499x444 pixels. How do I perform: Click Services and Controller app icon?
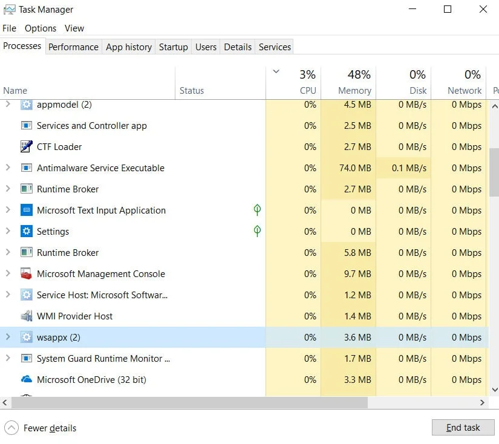point(27,125)
